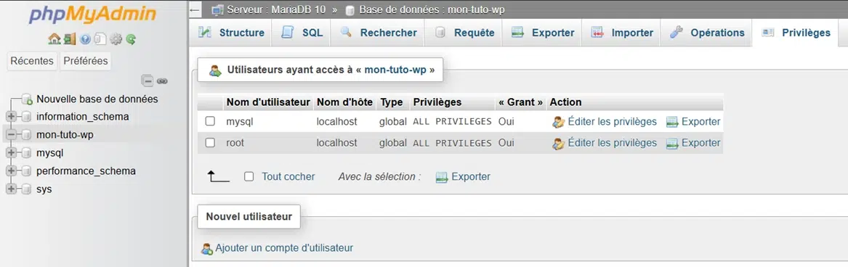Click the Ajouter un compte d'utilisateur icon
The width and height of the screenshot is (848, 267).
(206, 249)
